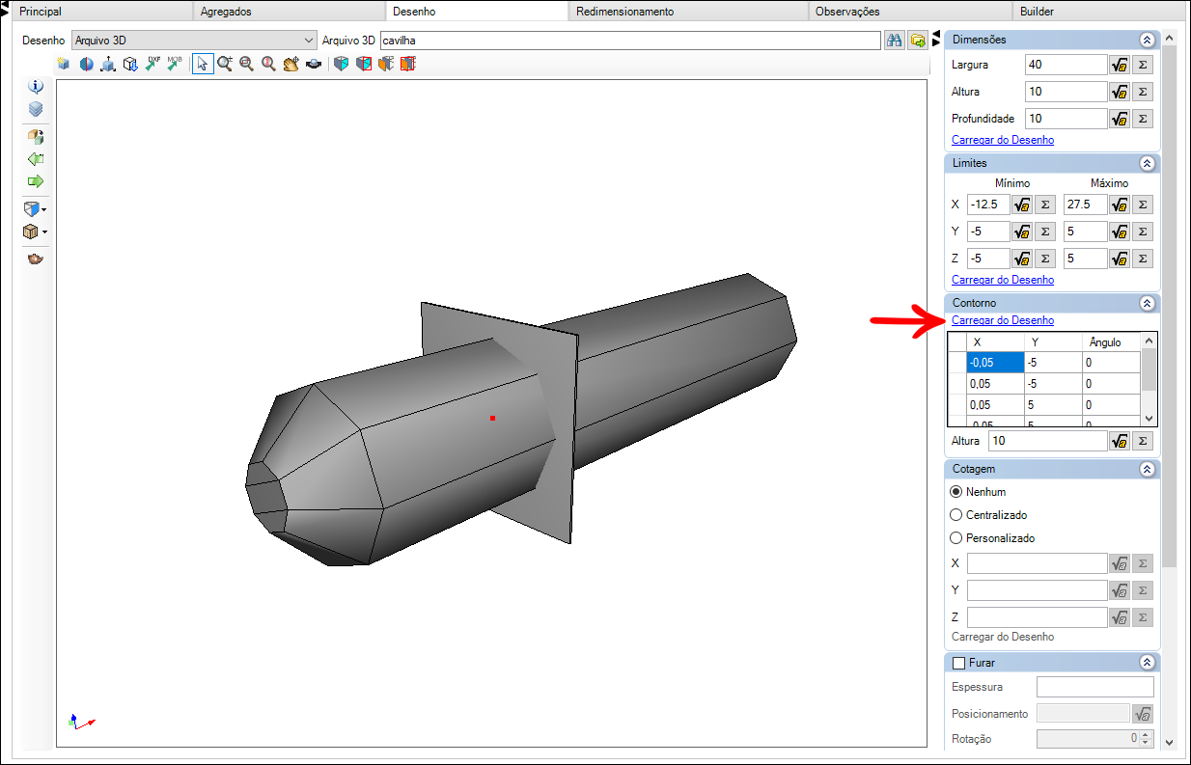Click the wireframe cube with down arrow icon
The height and width of the screenshot is (765, 1191).
click(x=129, y=64)
